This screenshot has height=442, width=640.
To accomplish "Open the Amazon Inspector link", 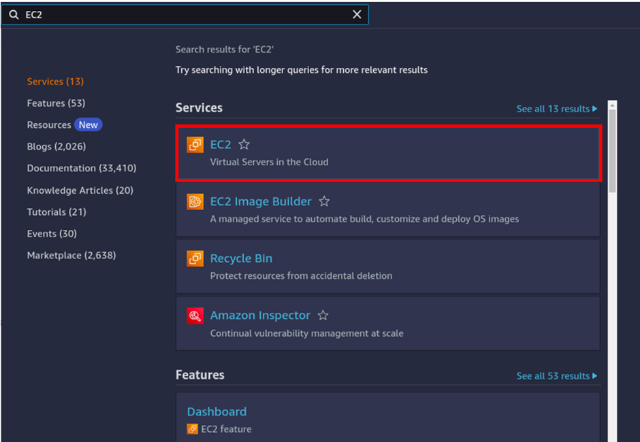I will [x=260, y=316].
